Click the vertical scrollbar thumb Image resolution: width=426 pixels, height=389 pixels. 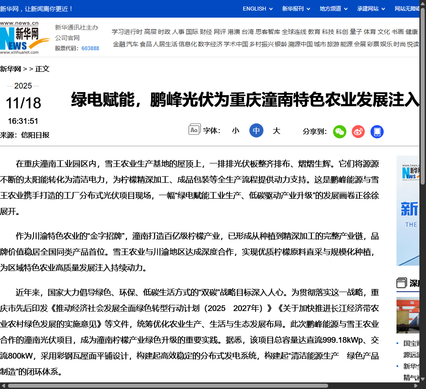(x=423, y=97)
